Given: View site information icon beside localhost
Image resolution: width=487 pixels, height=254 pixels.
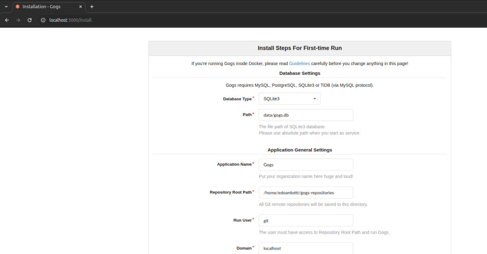Looking at the screenshot, I should [43, 20].
